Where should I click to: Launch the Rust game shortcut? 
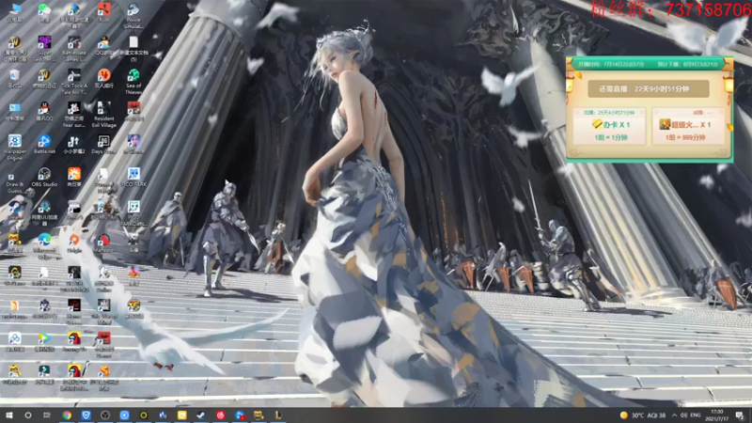[104, 11]
